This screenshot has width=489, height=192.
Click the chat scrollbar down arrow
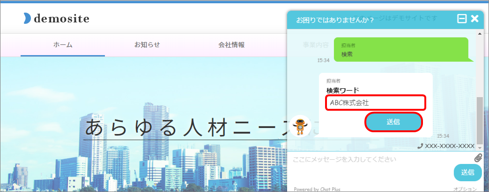pos(480,148)
